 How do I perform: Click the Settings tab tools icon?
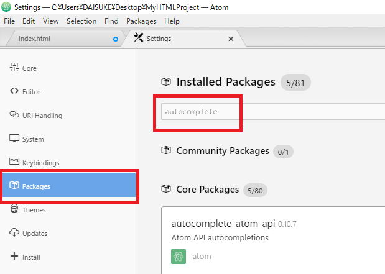point(139,38)
